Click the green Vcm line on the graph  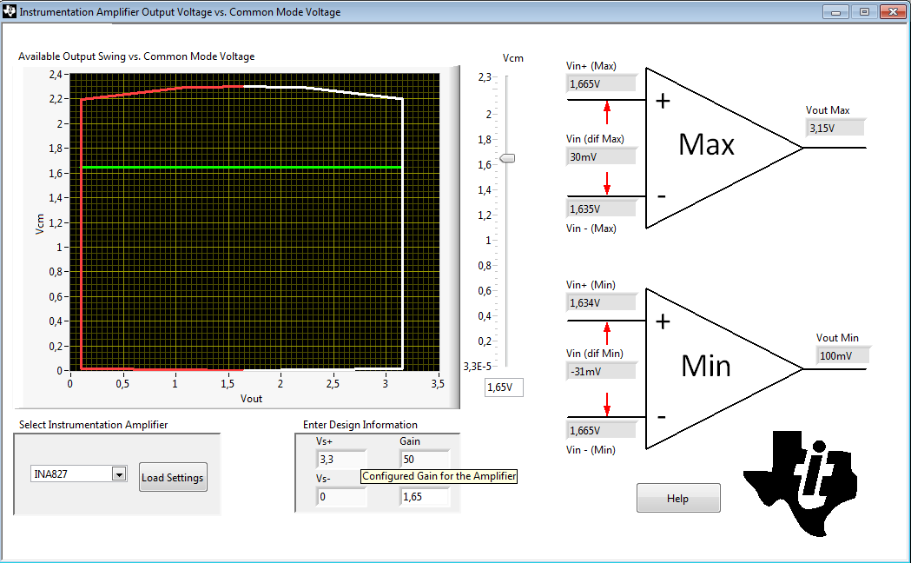pos(241,168)
